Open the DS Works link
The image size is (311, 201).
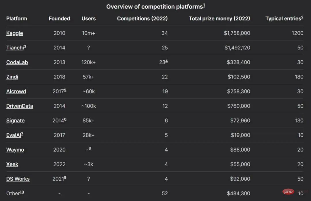[x=18, y=179]
